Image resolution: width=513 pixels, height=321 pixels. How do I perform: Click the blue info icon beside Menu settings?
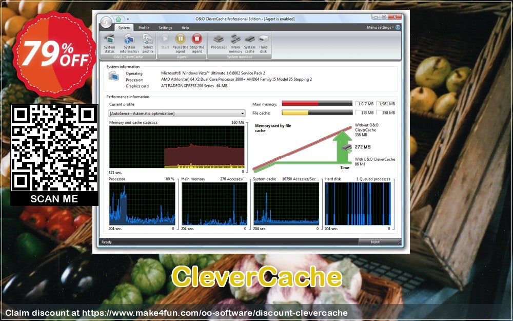[x=398, y=28]
